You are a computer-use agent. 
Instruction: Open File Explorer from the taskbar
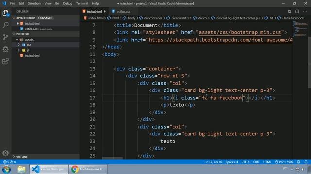point(21,169)
